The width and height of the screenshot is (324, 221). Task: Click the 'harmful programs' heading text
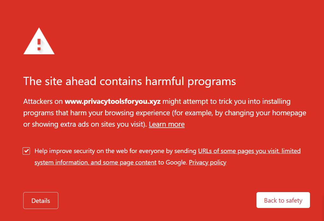point(190,81)
